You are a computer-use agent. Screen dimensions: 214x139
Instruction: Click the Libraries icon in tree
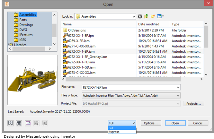coord(11,45)
